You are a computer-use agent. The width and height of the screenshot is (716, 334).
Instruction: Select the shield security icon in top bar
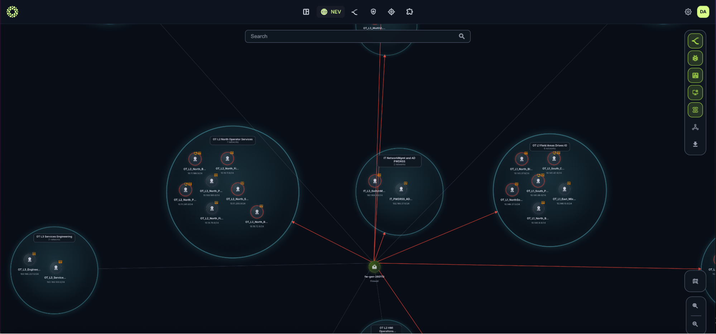click(373, 12)
